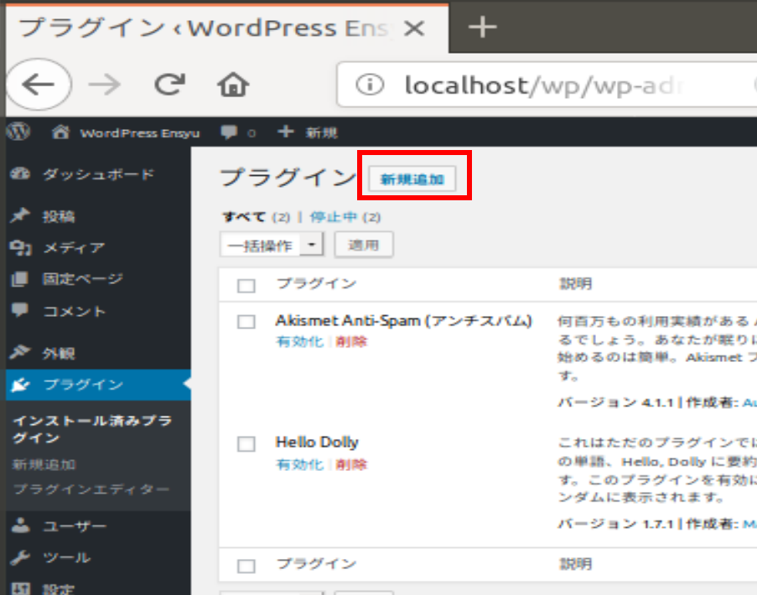Click the paintbrush icon beside 外観

[20, 352]
